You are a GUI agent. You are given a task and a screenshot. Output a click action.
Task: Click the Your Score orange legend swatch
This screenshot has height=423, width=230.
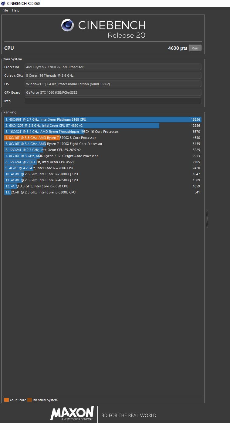pyautogui.click(x=6, y=400)
